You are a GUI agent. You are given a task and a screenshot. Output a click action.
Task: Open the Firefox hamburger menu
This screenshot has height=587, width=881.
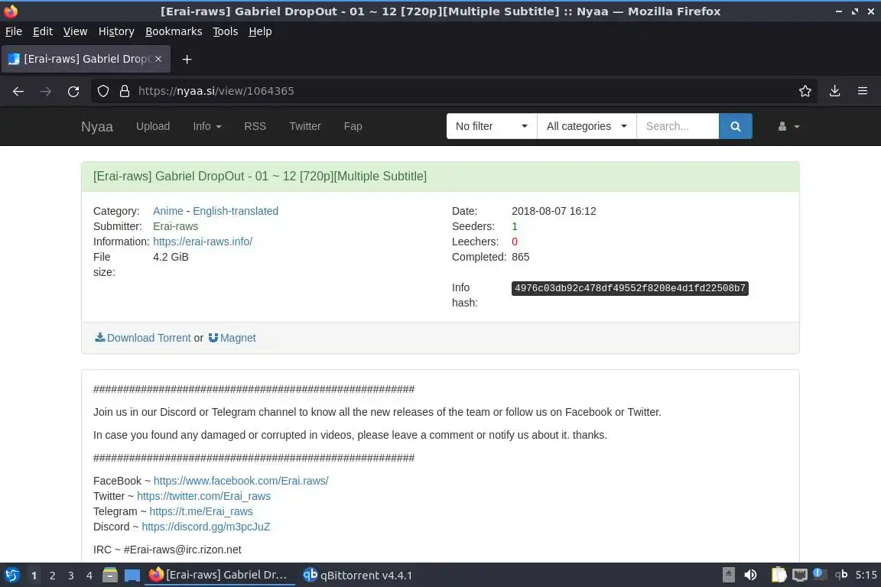863,91
